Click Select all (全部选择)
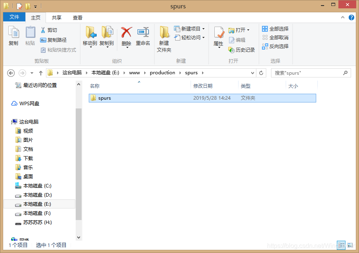The image size is (359, 253). [275, 29]
